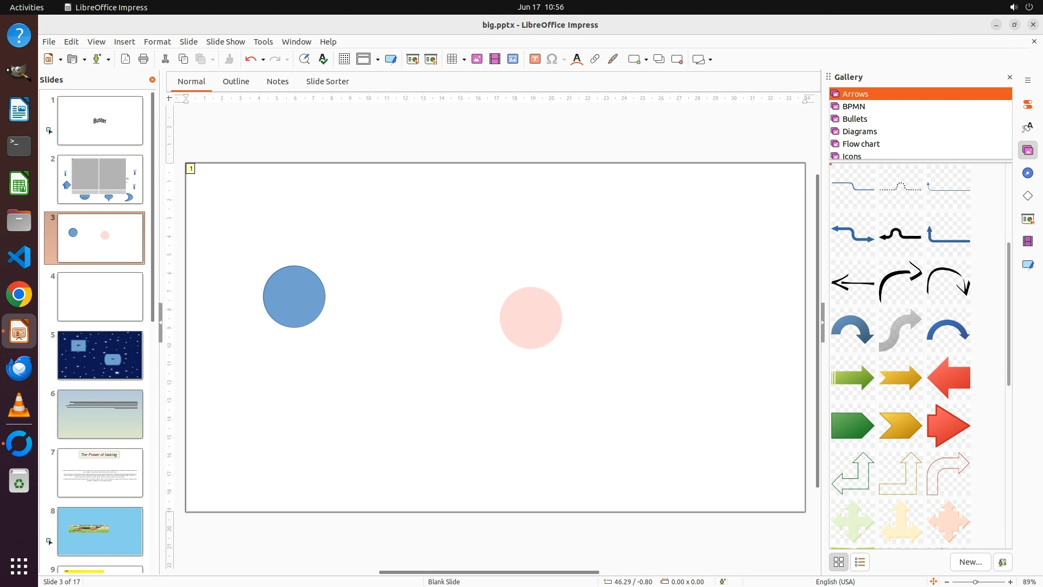Click Export as PDF icon

(125, 59)
